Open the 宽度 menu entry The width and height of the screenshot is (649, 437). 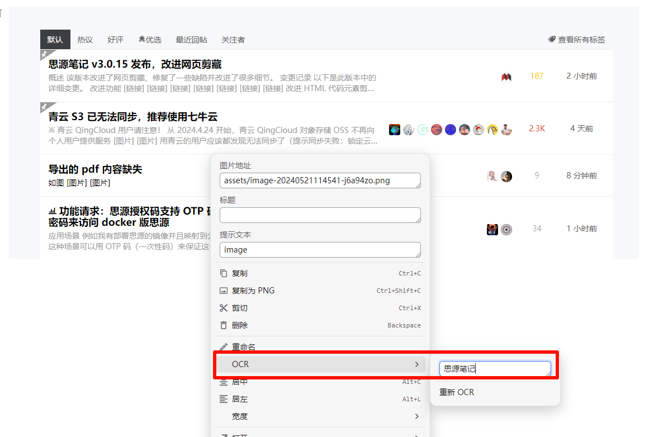tap(320, 416)
